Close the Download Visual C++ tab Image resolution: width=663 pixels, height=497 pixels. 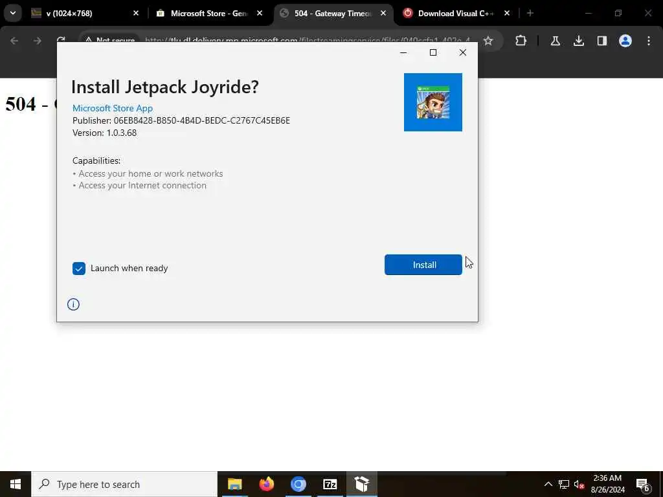507,14
